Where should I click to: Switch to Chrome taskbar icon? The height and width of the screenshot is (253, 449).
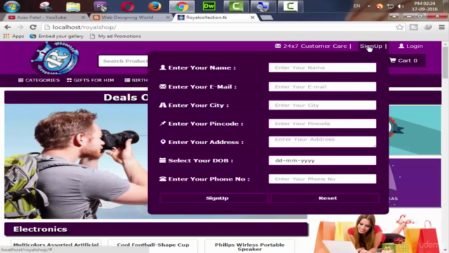coord(182,6)
